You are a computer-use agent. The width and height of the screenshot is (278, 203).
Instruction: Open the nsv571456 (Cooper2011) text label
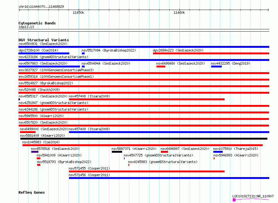point(89,175)
